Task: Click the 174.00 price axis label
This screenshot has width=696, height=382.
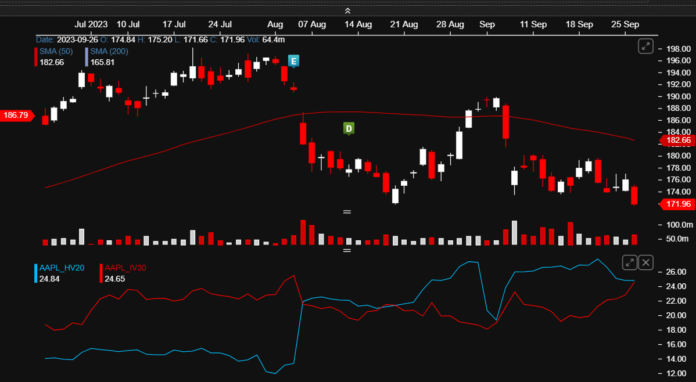Action: (678, 192)
